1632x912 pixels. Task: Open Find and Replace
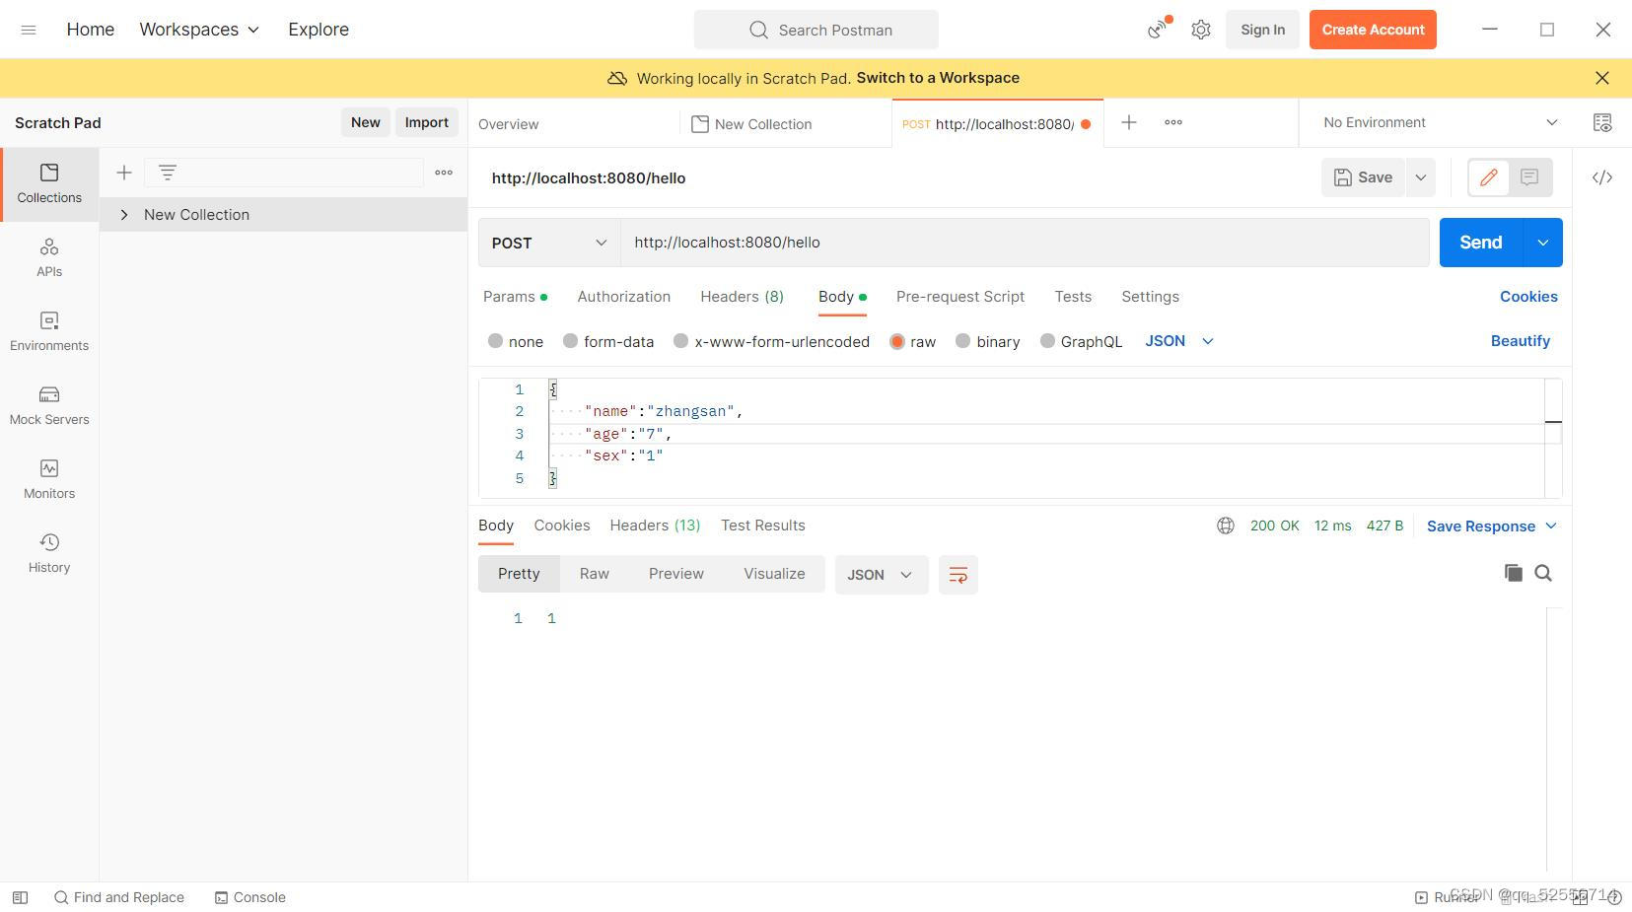click(x=118, y=897)
